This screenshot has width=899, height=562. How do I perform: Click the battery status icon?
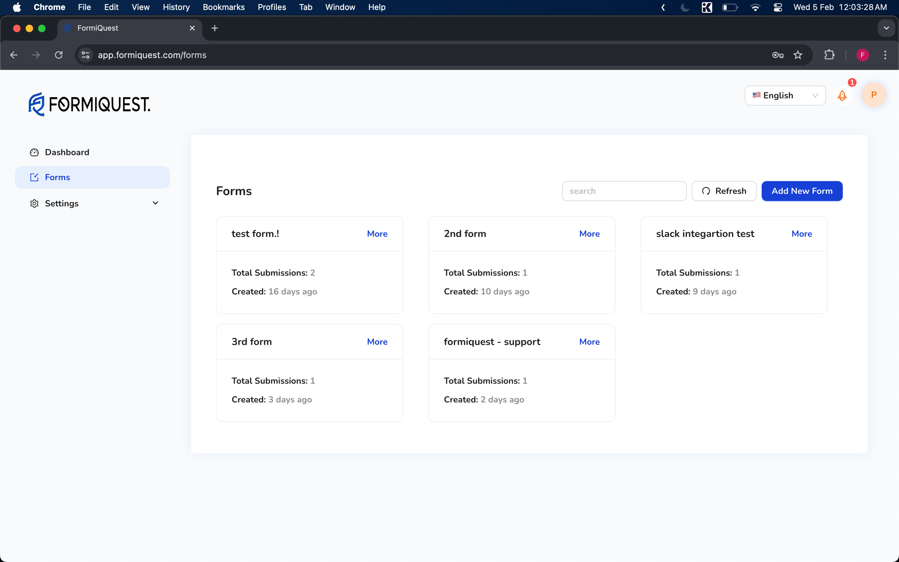point(730,7)
